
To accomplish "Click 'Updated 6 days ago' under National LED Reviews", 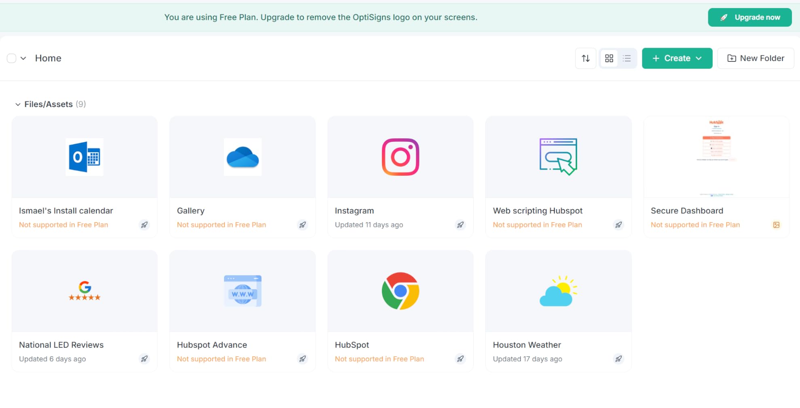I will pos(52,359).
